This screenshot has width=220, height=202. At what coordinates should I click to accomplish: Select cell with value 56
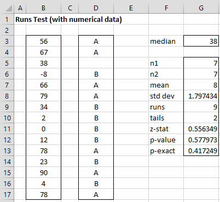click(x=44, y=41)
